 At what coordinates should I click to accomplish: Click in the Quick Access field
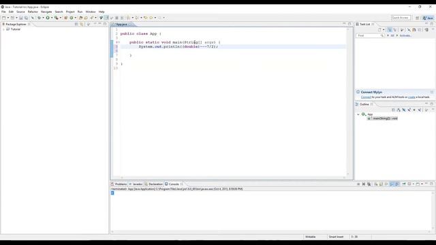point(401,18)
